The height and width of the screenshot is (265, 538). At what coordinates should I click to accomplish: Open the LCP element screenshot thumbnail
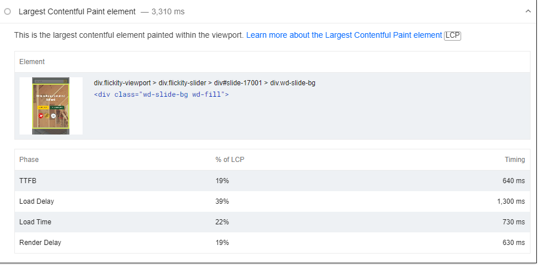[x=51, y=106]
